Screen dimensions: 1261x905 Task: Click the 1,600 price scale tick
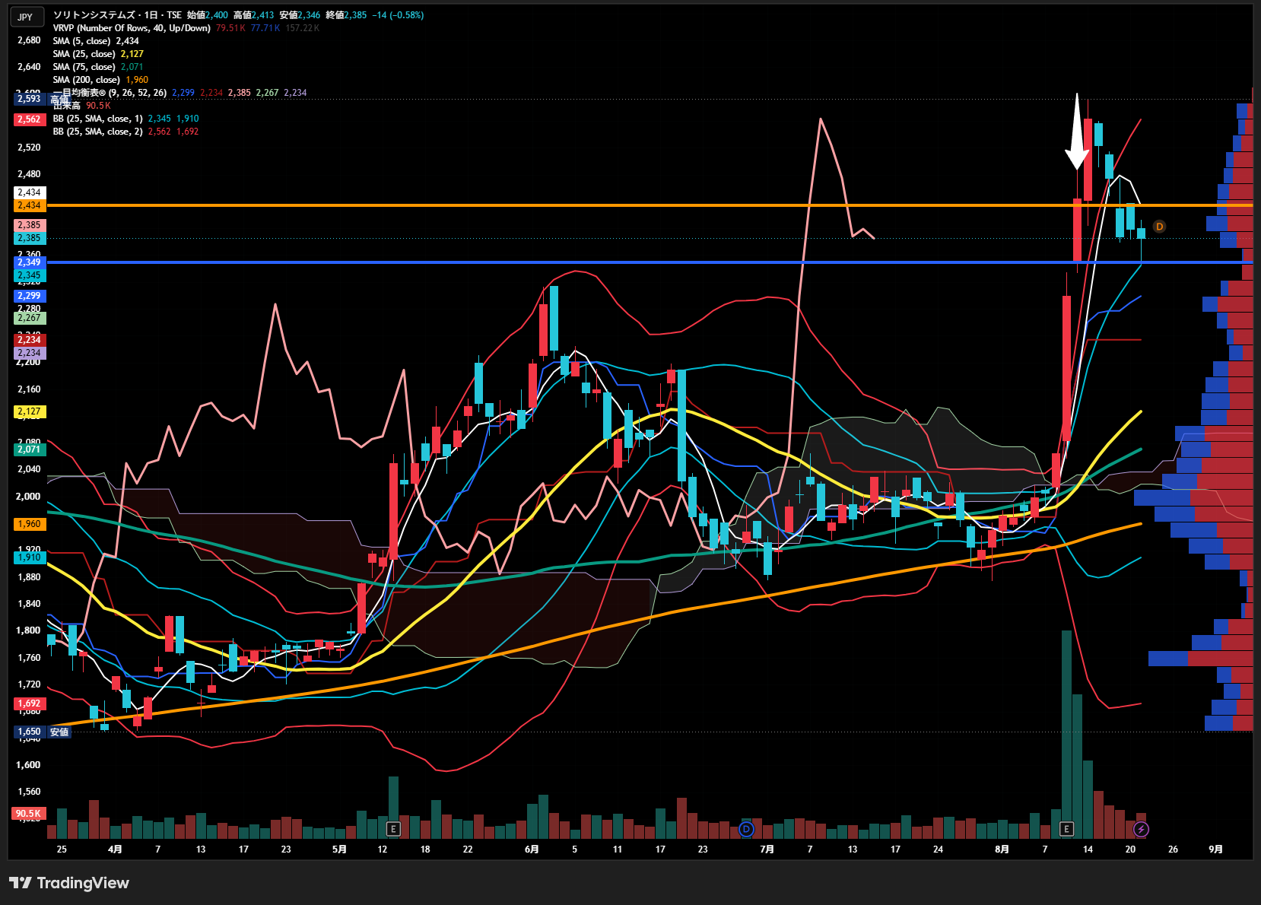pyautogui.click(x=29, y=765)
